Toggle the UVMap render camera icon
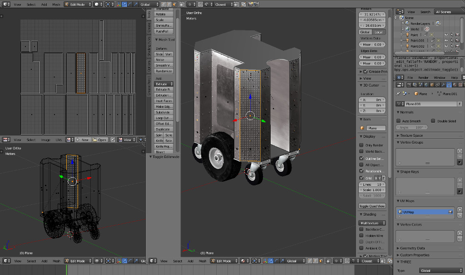 coord(450,212)
